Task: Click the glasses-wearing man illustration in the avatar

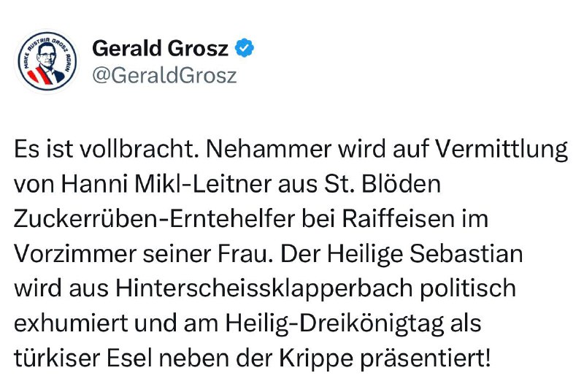Action: [47, 61]
